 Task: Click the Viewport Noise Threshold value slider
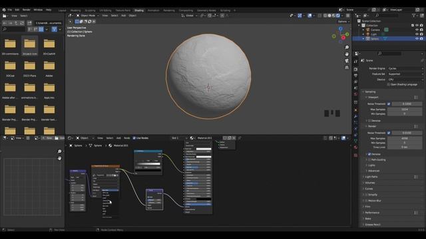click(x=407, y=104)
